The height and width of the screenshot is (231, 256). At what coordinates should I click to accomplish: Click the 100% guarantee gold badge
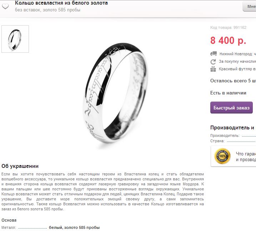[x=222, y=156]
